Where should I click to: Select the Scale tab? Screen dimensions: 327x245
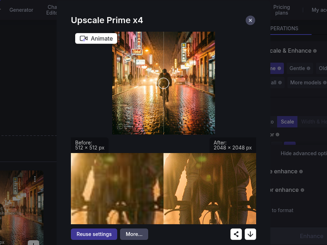[287, 122]
